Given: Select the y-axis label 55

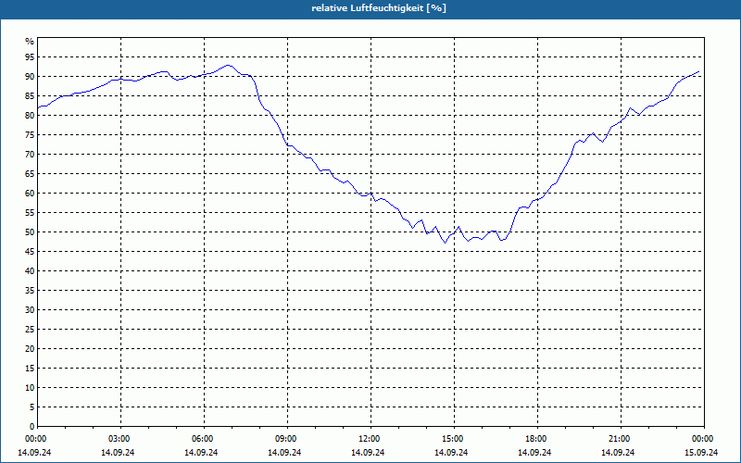Looking at the screenshot, I should (x=30, y=213).
